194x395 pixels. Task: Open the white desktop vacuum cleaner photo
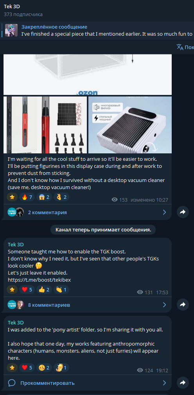click(130, 125)
